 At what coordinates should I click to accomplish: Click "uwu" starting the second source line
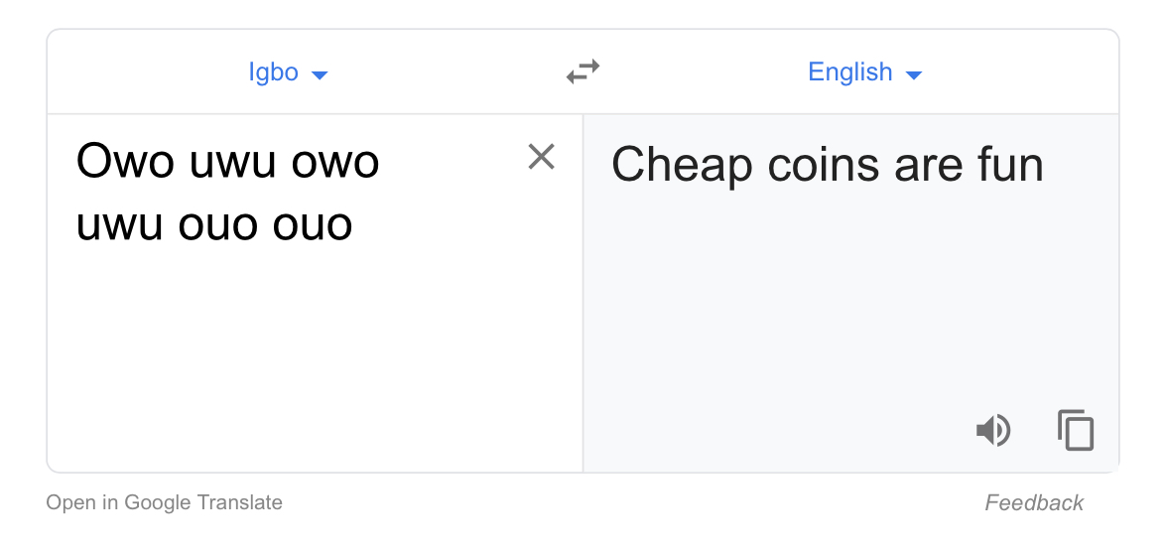(119, 224)
